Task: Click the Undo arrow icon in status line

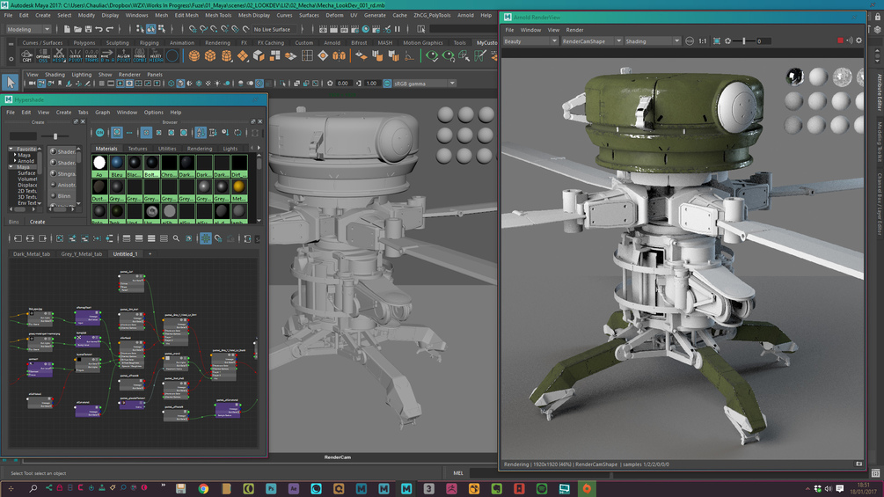Action: pos(99,29)
